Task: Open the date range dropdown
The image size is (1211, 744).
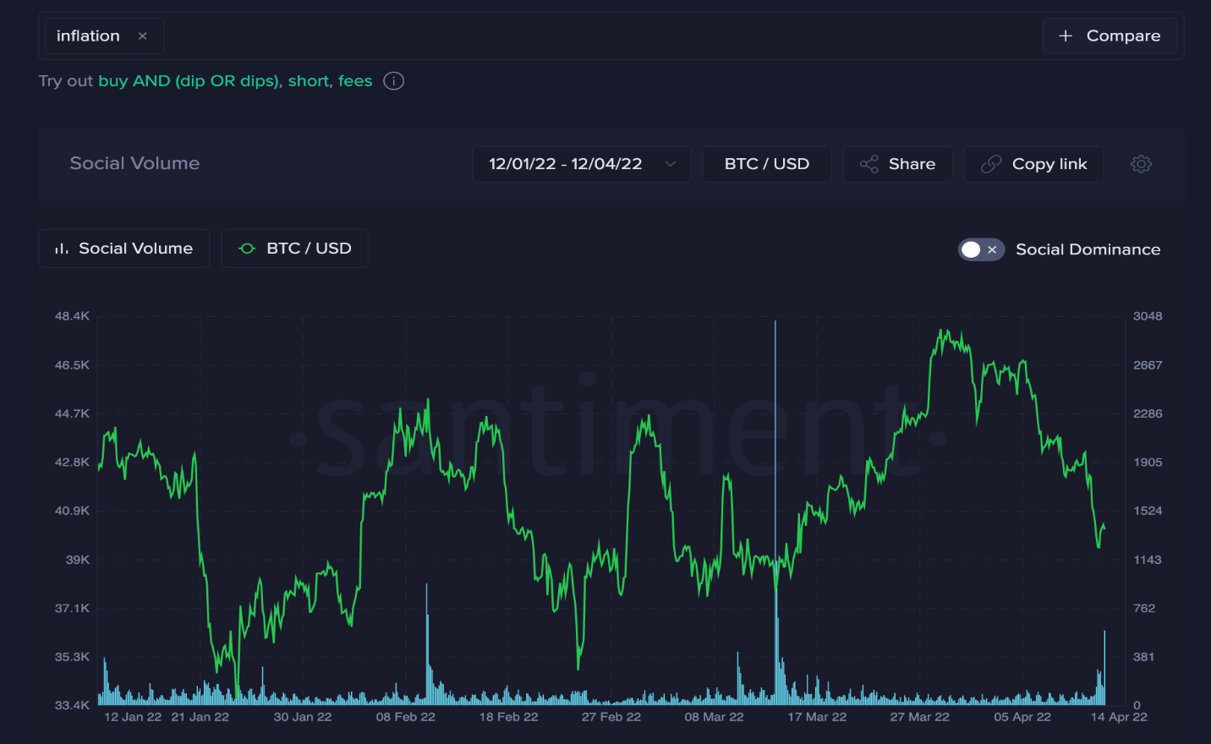Action: [565, 164]
